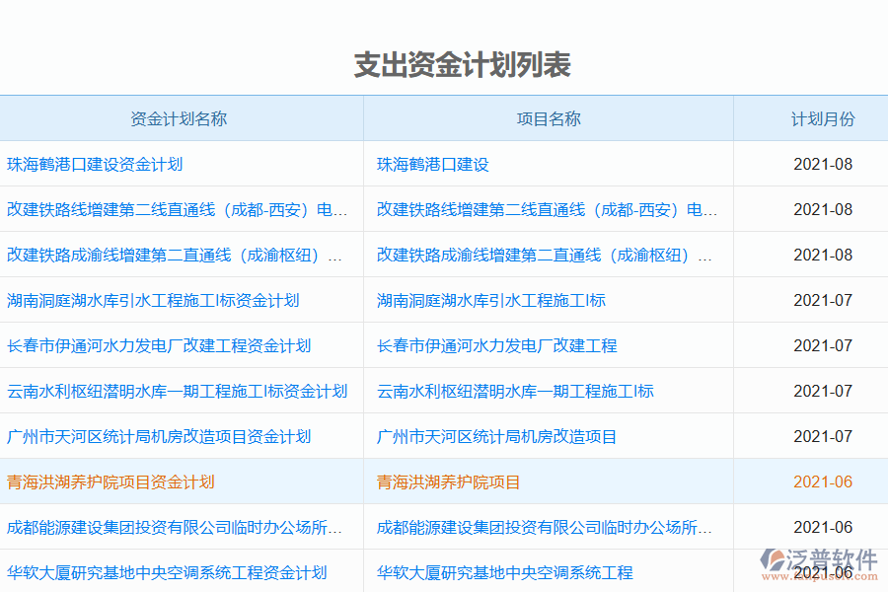Open 改建铁路成渝线增建第二直通线（成渝枢纽）project
Screen dimensions: 888x592
coord(543,255)
